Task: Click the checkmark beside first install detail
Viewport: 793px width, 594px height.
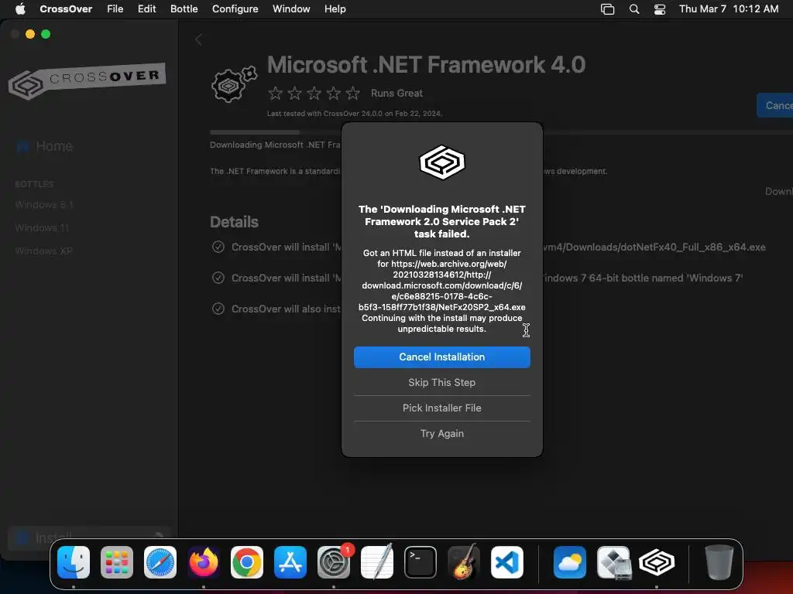Action: pos(218,247)
